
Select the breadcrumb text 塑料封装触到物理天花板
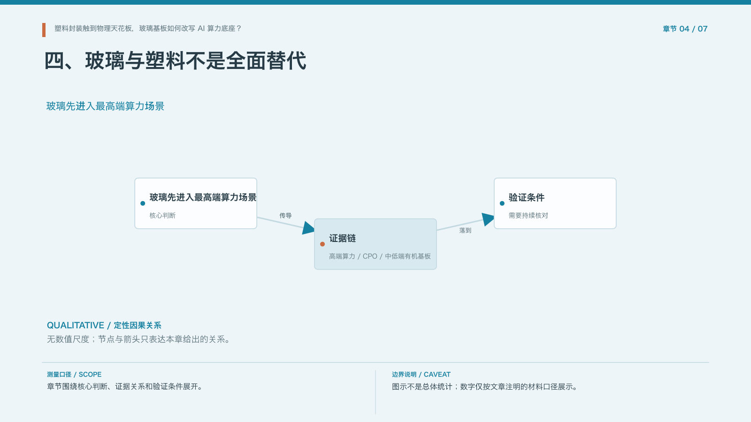(x=93, y=29)
